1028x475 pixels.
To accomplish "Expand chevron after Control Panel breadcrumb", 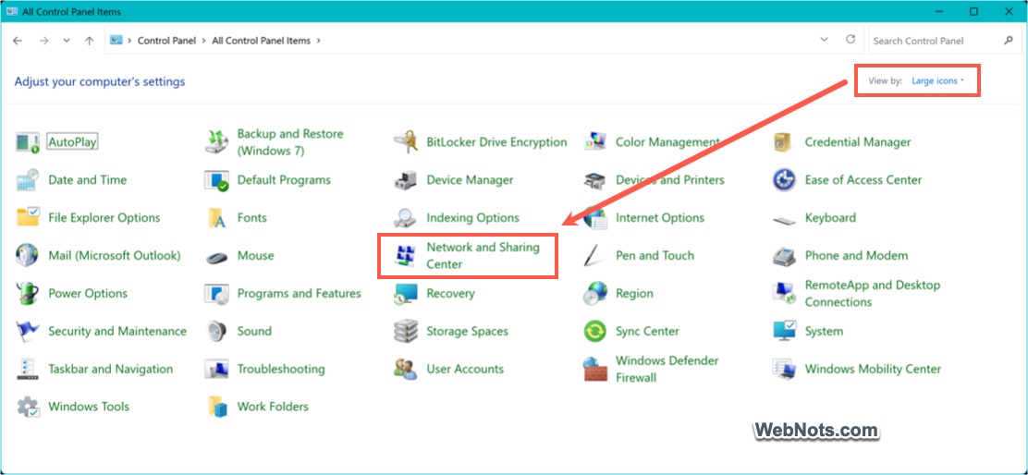I will [x=204, y=41].
